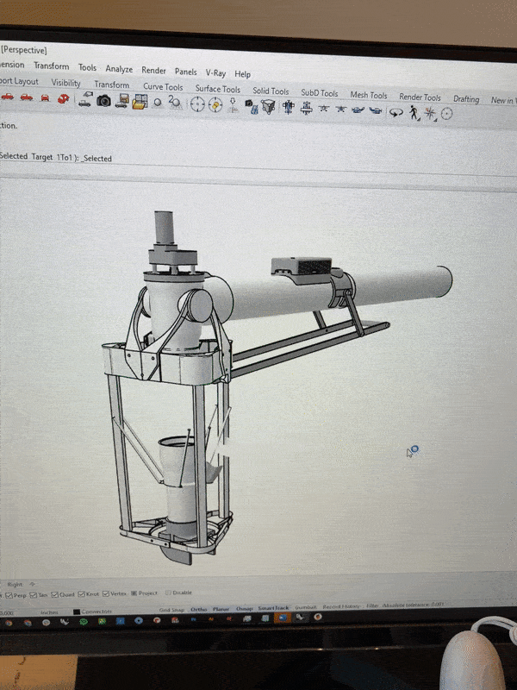Click the black Connectors layer color swatch
Screen dimensions: 517x690
pyautogui.click(x=77, y=612)
